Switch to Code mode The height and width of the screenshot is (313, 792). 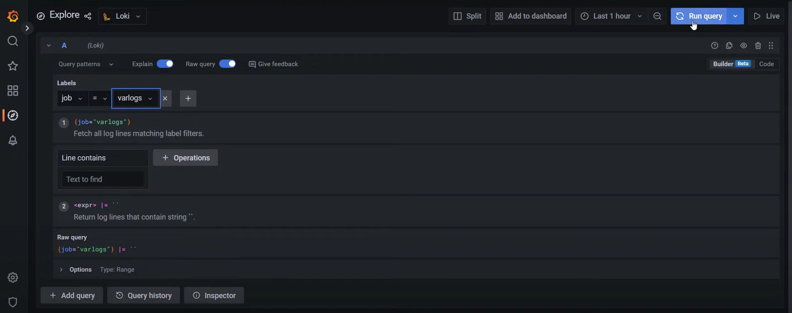coord(766,64)
